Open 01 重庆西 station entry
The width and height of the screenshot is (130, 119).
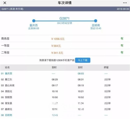tap(65, 73)
